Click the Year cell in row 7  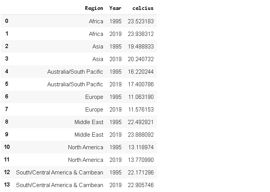(115, 110)
